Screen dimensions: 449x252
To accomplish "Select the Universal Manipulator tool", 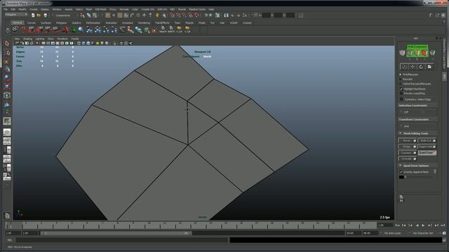I will click(7, 95).
